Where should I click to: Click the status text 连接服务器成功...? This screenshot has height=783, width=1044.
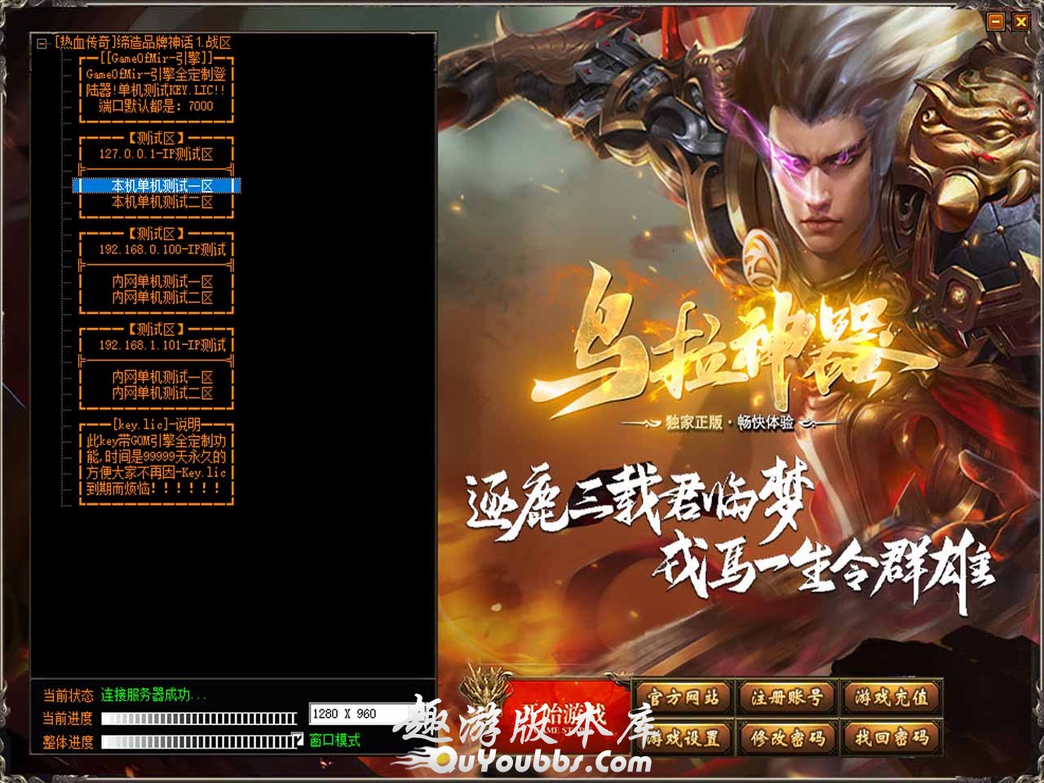tap(153, 696)
